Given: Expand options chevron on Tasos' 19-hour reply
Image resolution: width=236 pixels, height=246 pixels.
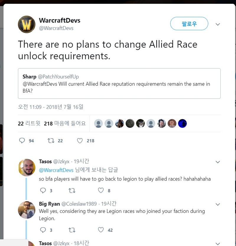Looking at the screenshot, I should click(218, 162).
